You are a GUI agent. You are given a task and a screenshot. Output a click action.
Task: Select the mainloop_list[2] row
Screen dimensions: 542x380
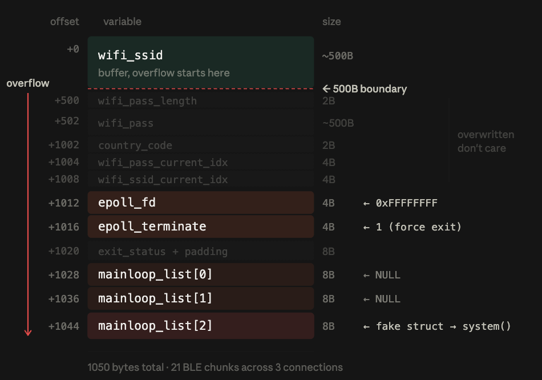[x=201, y=326]
